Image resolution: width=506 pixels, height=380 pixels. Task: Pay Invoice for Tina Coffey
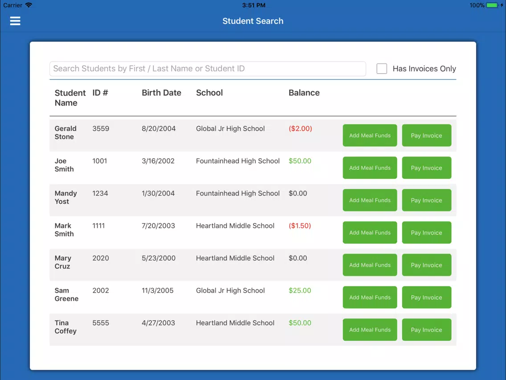click(426, 330)
